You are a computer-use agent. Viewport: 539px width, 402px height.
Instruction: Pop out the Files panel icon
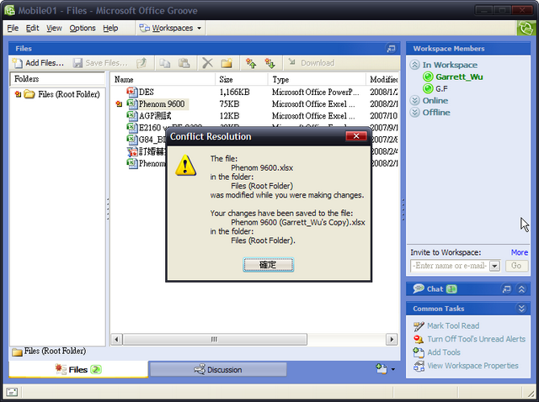(391, 49)
